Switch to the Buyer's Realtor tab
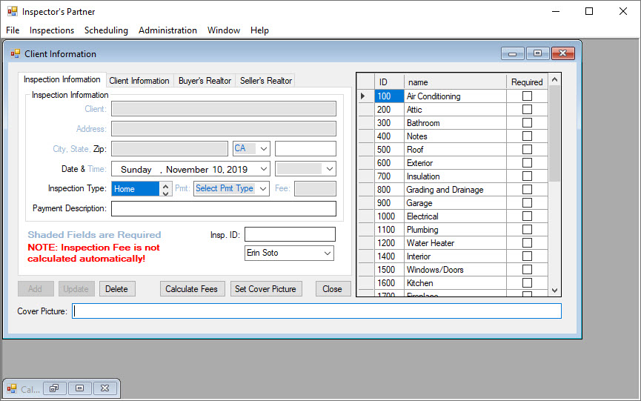Image resolution: width=641 pixels, height=401 pixels. point(205,81)
